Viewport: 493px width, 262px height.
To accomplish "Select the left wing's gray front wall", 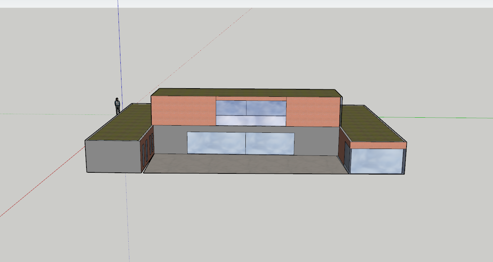I will click(112, 156).
